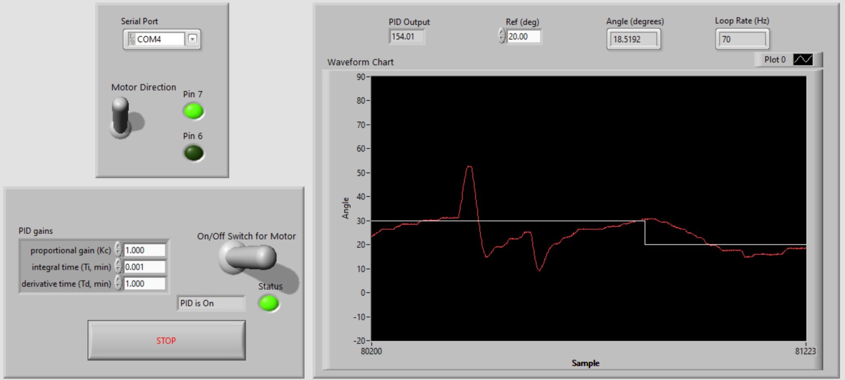This screenshot has width=845, height=380.
Task: Click the Angle (degrees) readout box
Action: [633, 40]
